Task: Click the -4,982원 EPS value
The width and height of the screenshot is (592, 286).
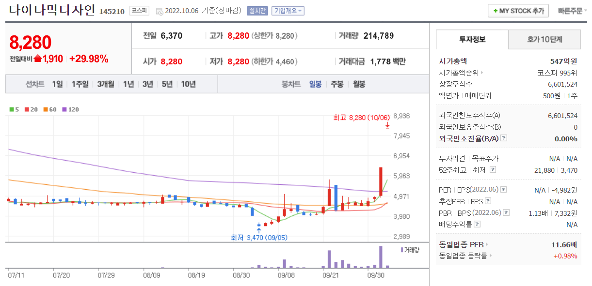Action: [x=564, y=190]
